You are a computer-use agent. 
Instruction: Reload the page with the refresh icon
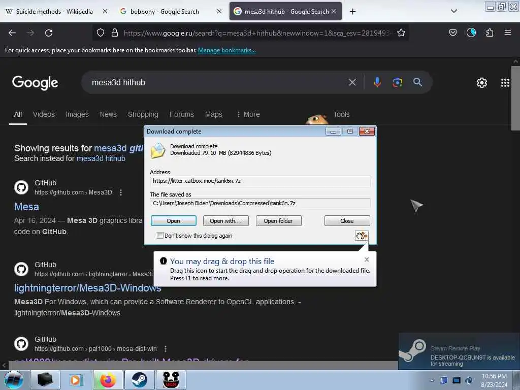49,33
